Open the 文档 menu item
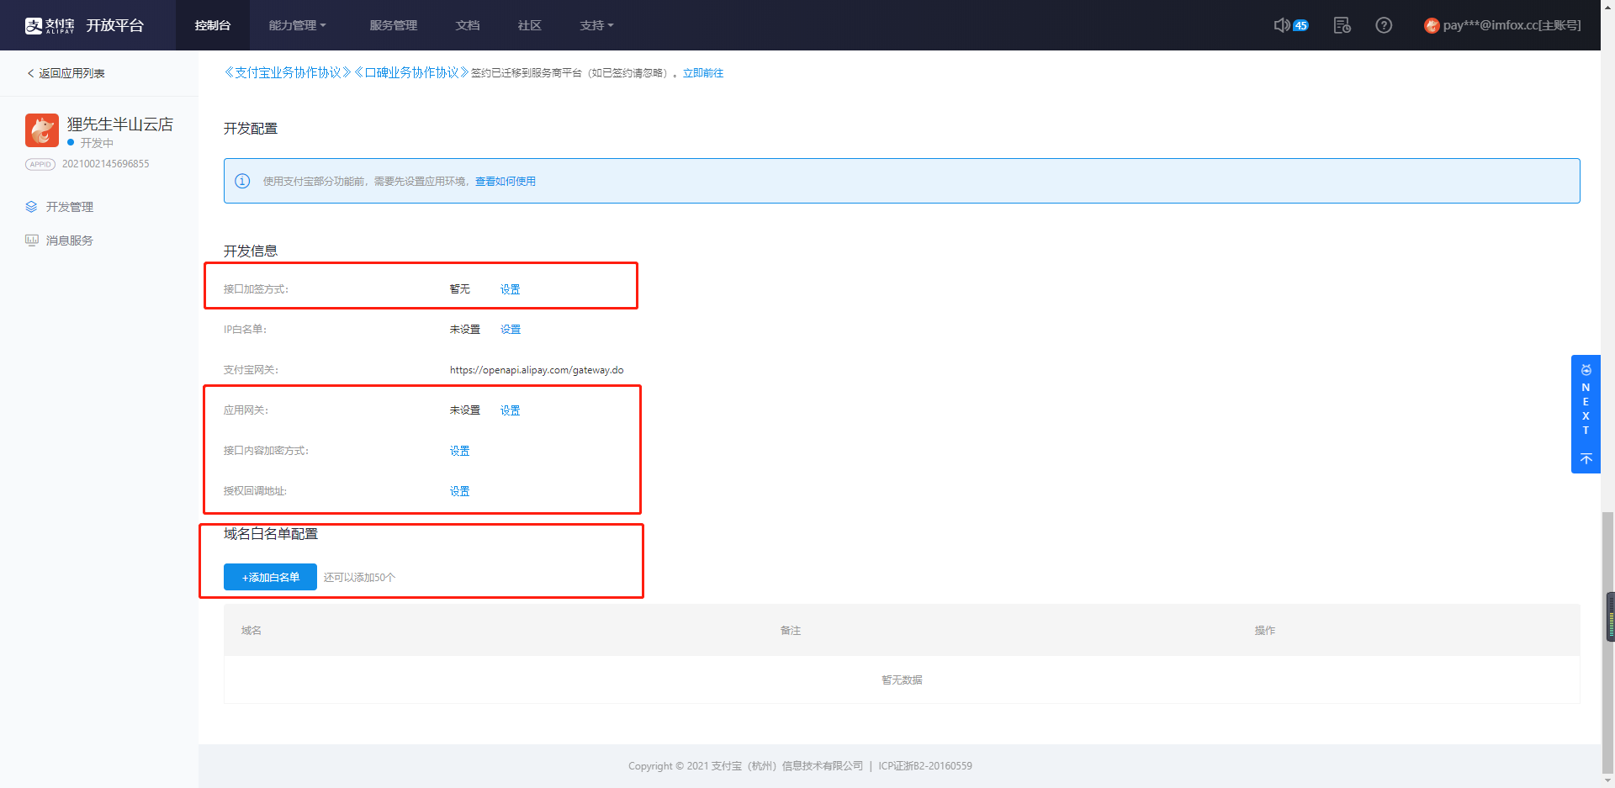This screenshot has height=788, width=1615. point(468,25)
